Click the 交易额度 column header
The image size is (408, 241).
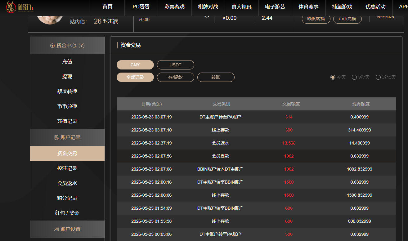[x=291, y=104]
